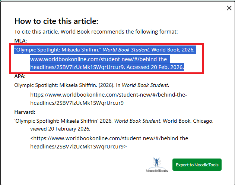Close the citation dialog with the X
This screenshot has width=235, height=185.
point(229,8)
